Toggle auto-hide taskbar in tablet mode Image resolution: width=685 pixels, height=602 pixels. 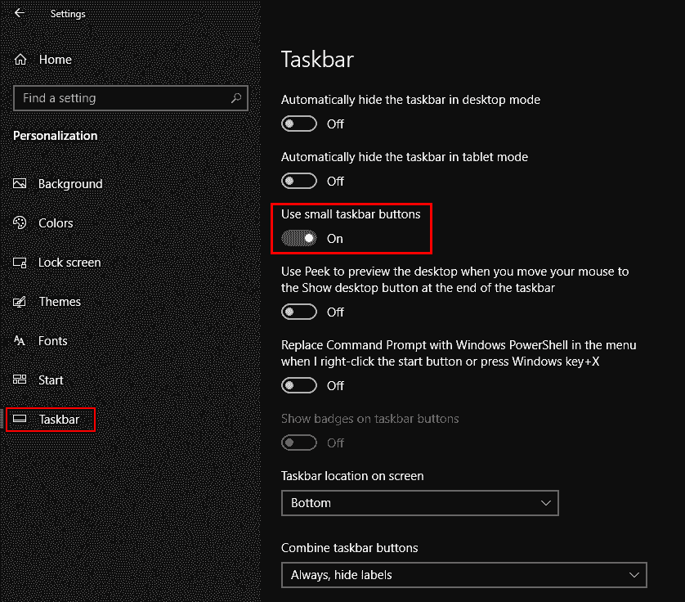click(299, 181)
